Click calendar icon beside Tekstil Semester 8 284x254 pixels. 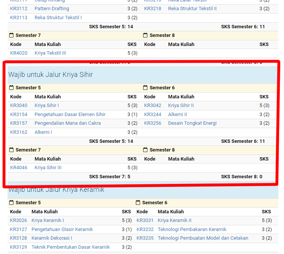[x=145, y=35]
